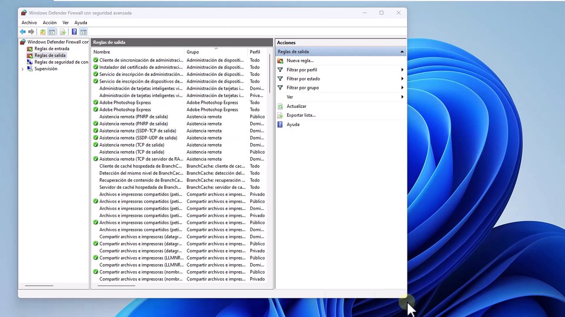The image size is (565, 317).
Task: Select the Windows Defender Firewall root node icon
Action: 23,42
